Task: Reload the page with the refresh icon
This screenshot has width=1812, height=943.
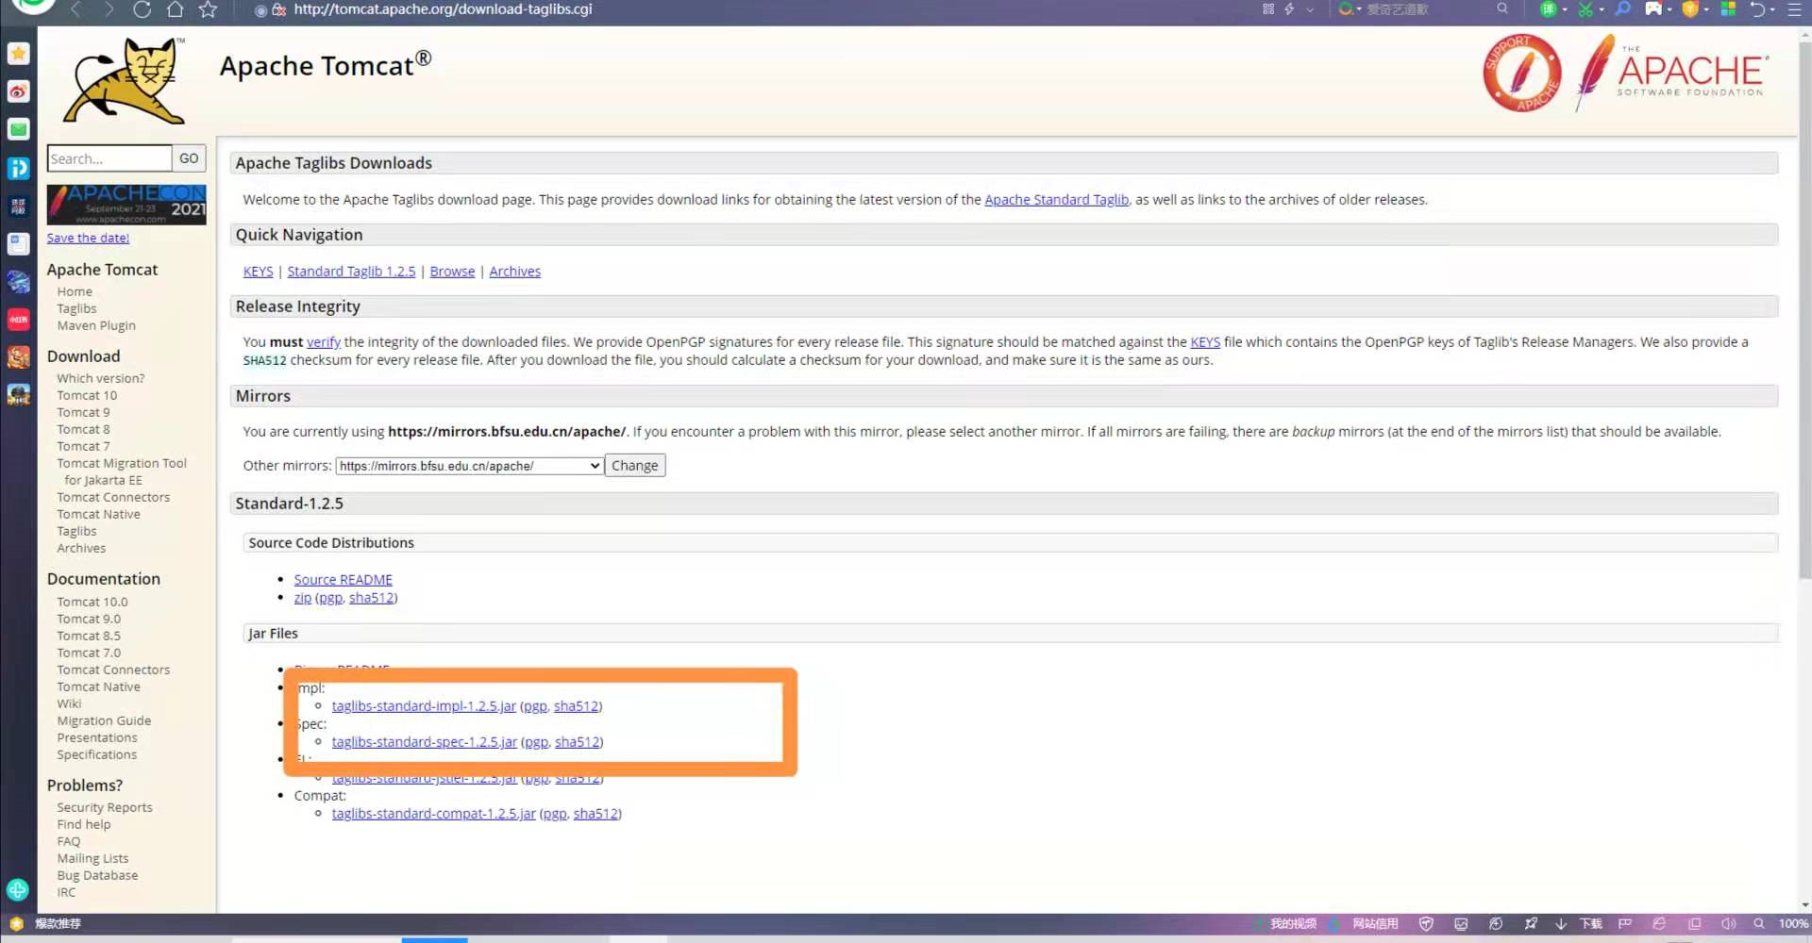Action: tap(142, 9)
